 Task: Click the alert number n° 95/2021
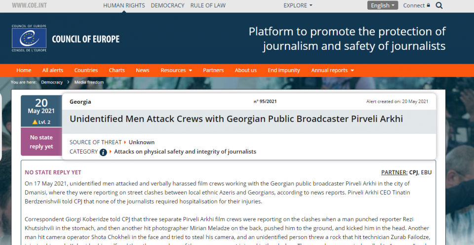click(265, 102)
